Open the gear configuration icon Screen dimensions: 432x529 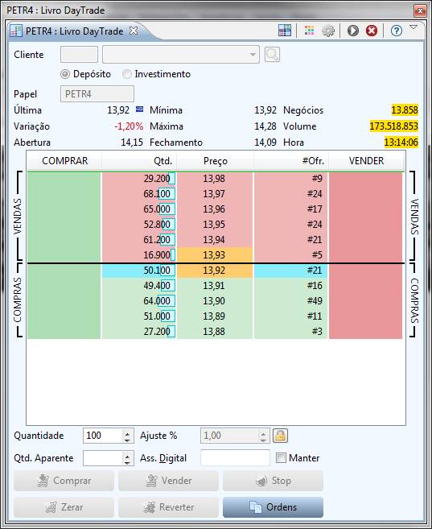tap(328, 31)
